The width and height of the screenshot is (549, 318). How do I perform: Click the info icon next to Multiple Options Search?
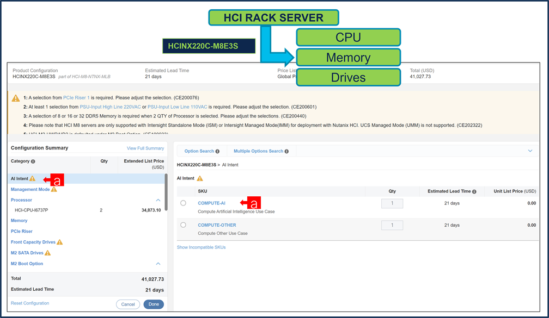286,151
